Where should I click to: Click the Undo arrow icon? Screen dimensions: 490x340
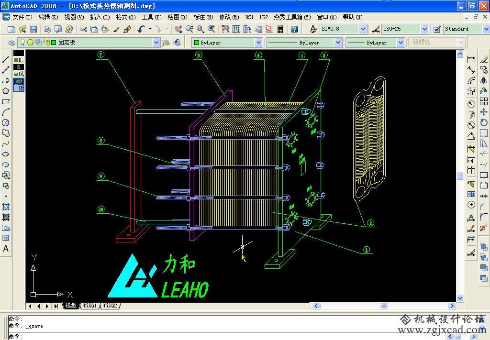tap(142, 29)
